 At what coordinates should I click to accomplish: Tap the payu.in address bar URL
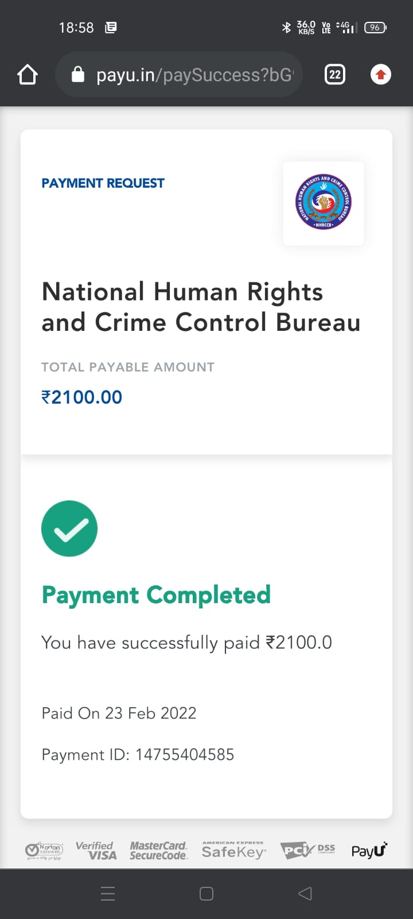[x=194, y=75]
